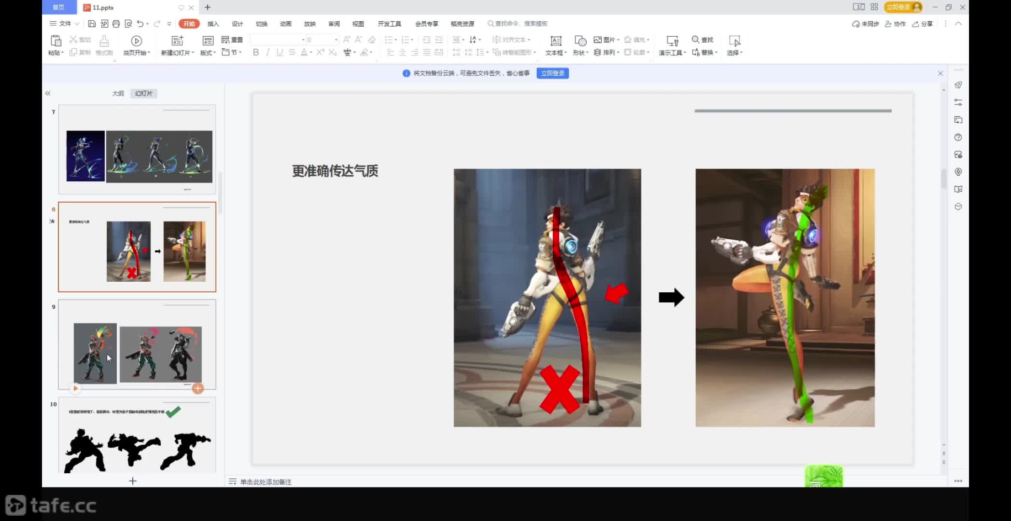The image size is (1011, 521).
Task: Click the decrease font size icon
Action: (359, 40)
